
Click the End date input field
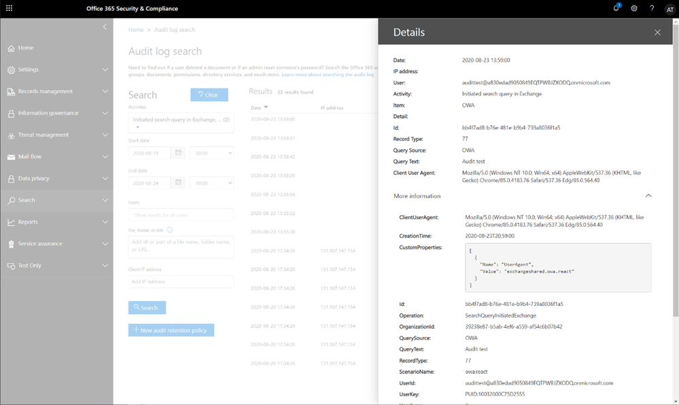[150, 183]
